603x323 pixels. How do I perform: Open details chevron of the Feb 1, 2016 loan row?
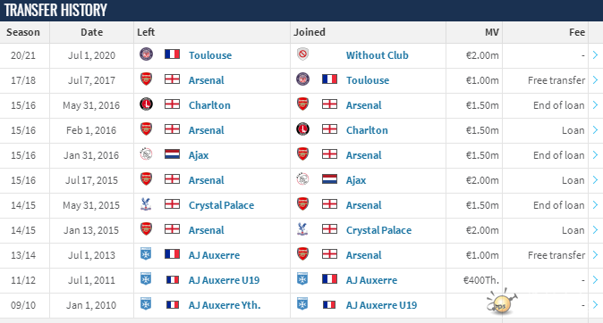595,129
